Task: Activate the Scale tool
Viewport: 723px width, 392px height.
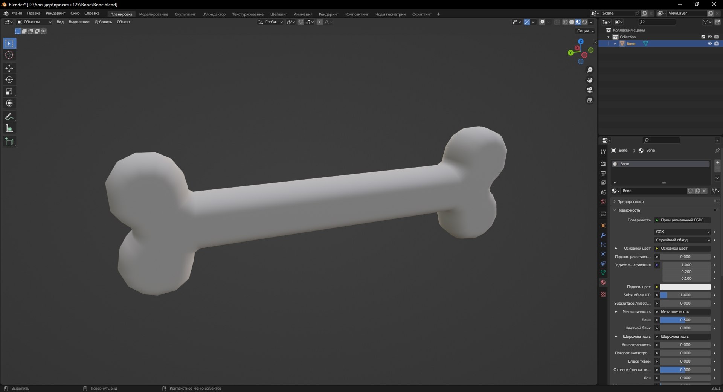Action: [x=9, y=92]
